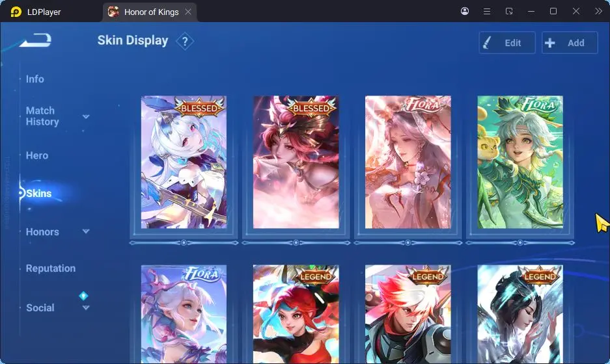Click the back arrow icon at top left
The height and width of the screenshot is (364, 610).
[35, 40]
